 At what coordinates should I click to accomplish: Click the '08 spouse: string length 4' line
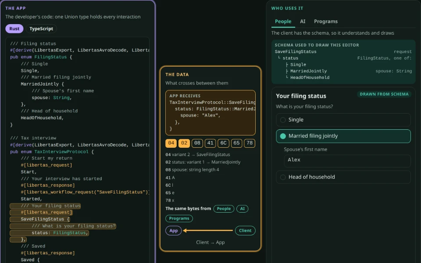click(192, 170)
